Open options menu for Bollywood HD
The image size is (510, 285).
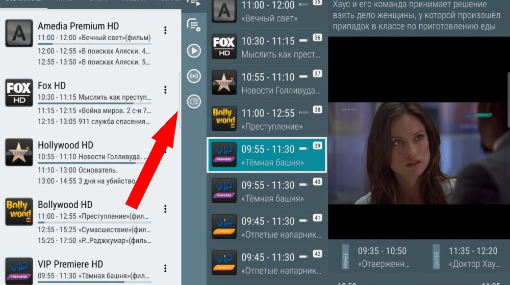coord(165,209)
